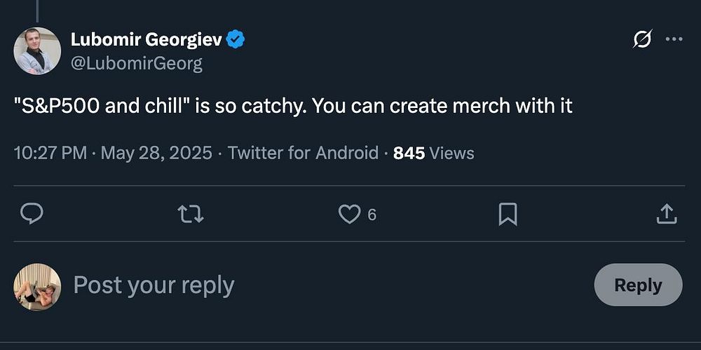Click the reply speech bubble icon
The image size is (701, 350).
pyautogui.click(x=32, y=214)
